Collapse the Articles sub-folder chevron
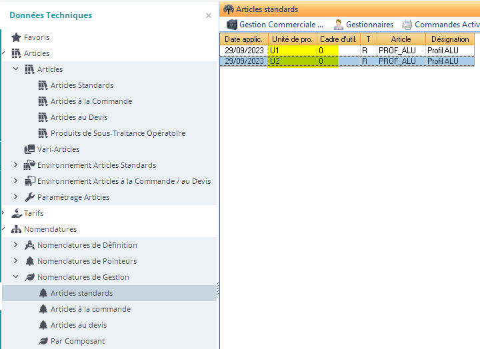 16,69
